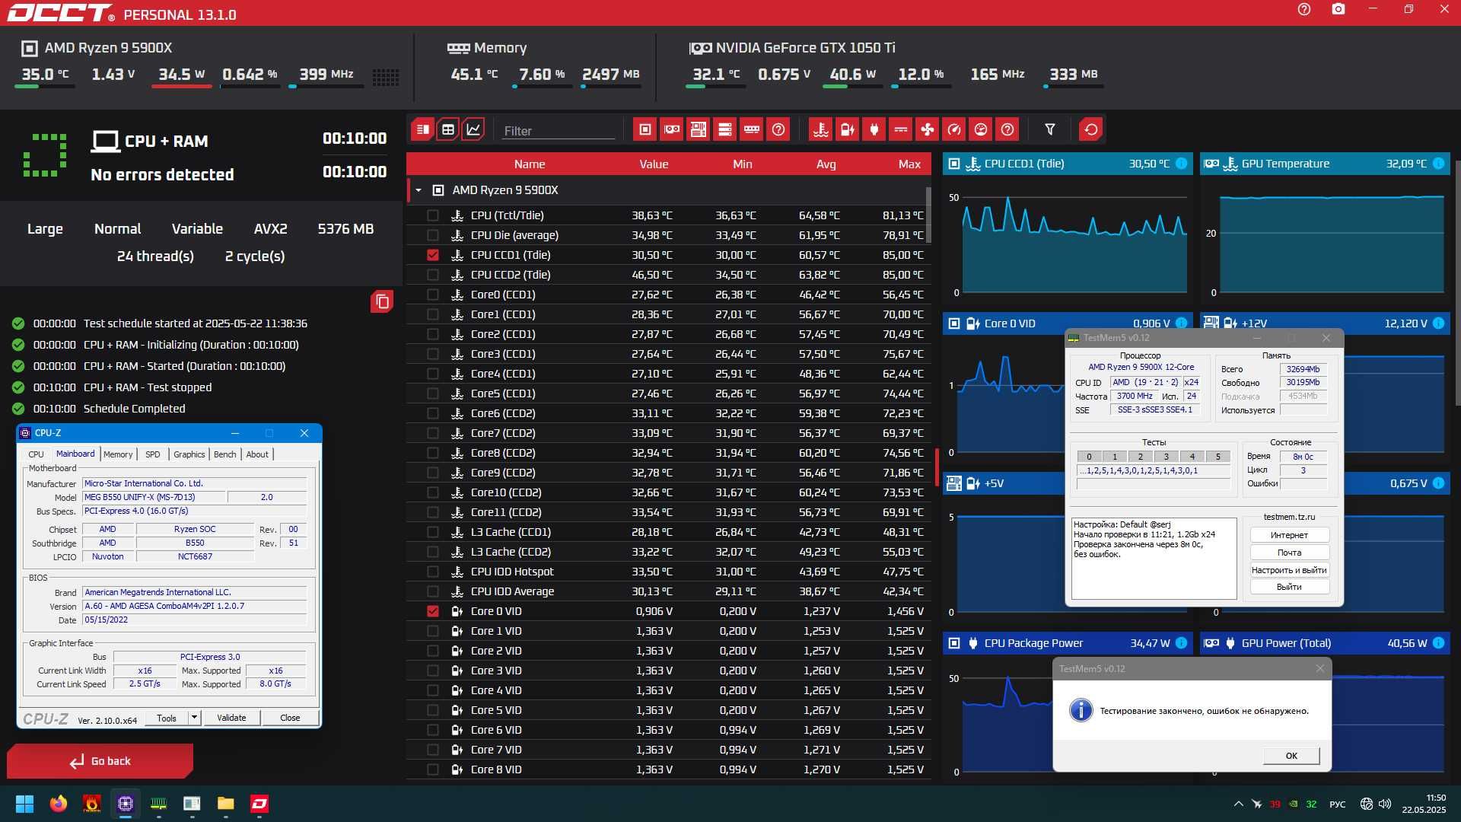Viewport: 1461px width, 822px height.
Task: Open Firefox from the taskbar
Action: [59, 804]
